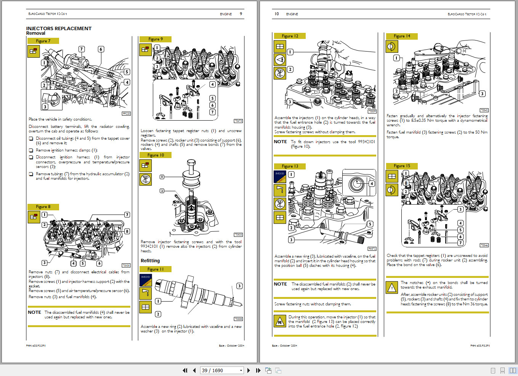The image size is (518, 376).
Task: Click the checkbox bullet beside 'Remove ignition harness clamps'
Action: 31,150
